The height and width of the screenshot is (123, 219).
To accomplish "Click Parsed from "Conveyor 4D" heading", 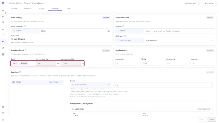I will point(82,104).
